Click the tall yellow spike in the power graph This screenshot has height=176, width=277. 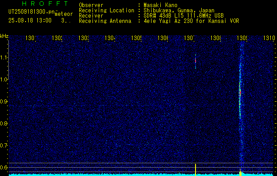click(x=196, y=169)
